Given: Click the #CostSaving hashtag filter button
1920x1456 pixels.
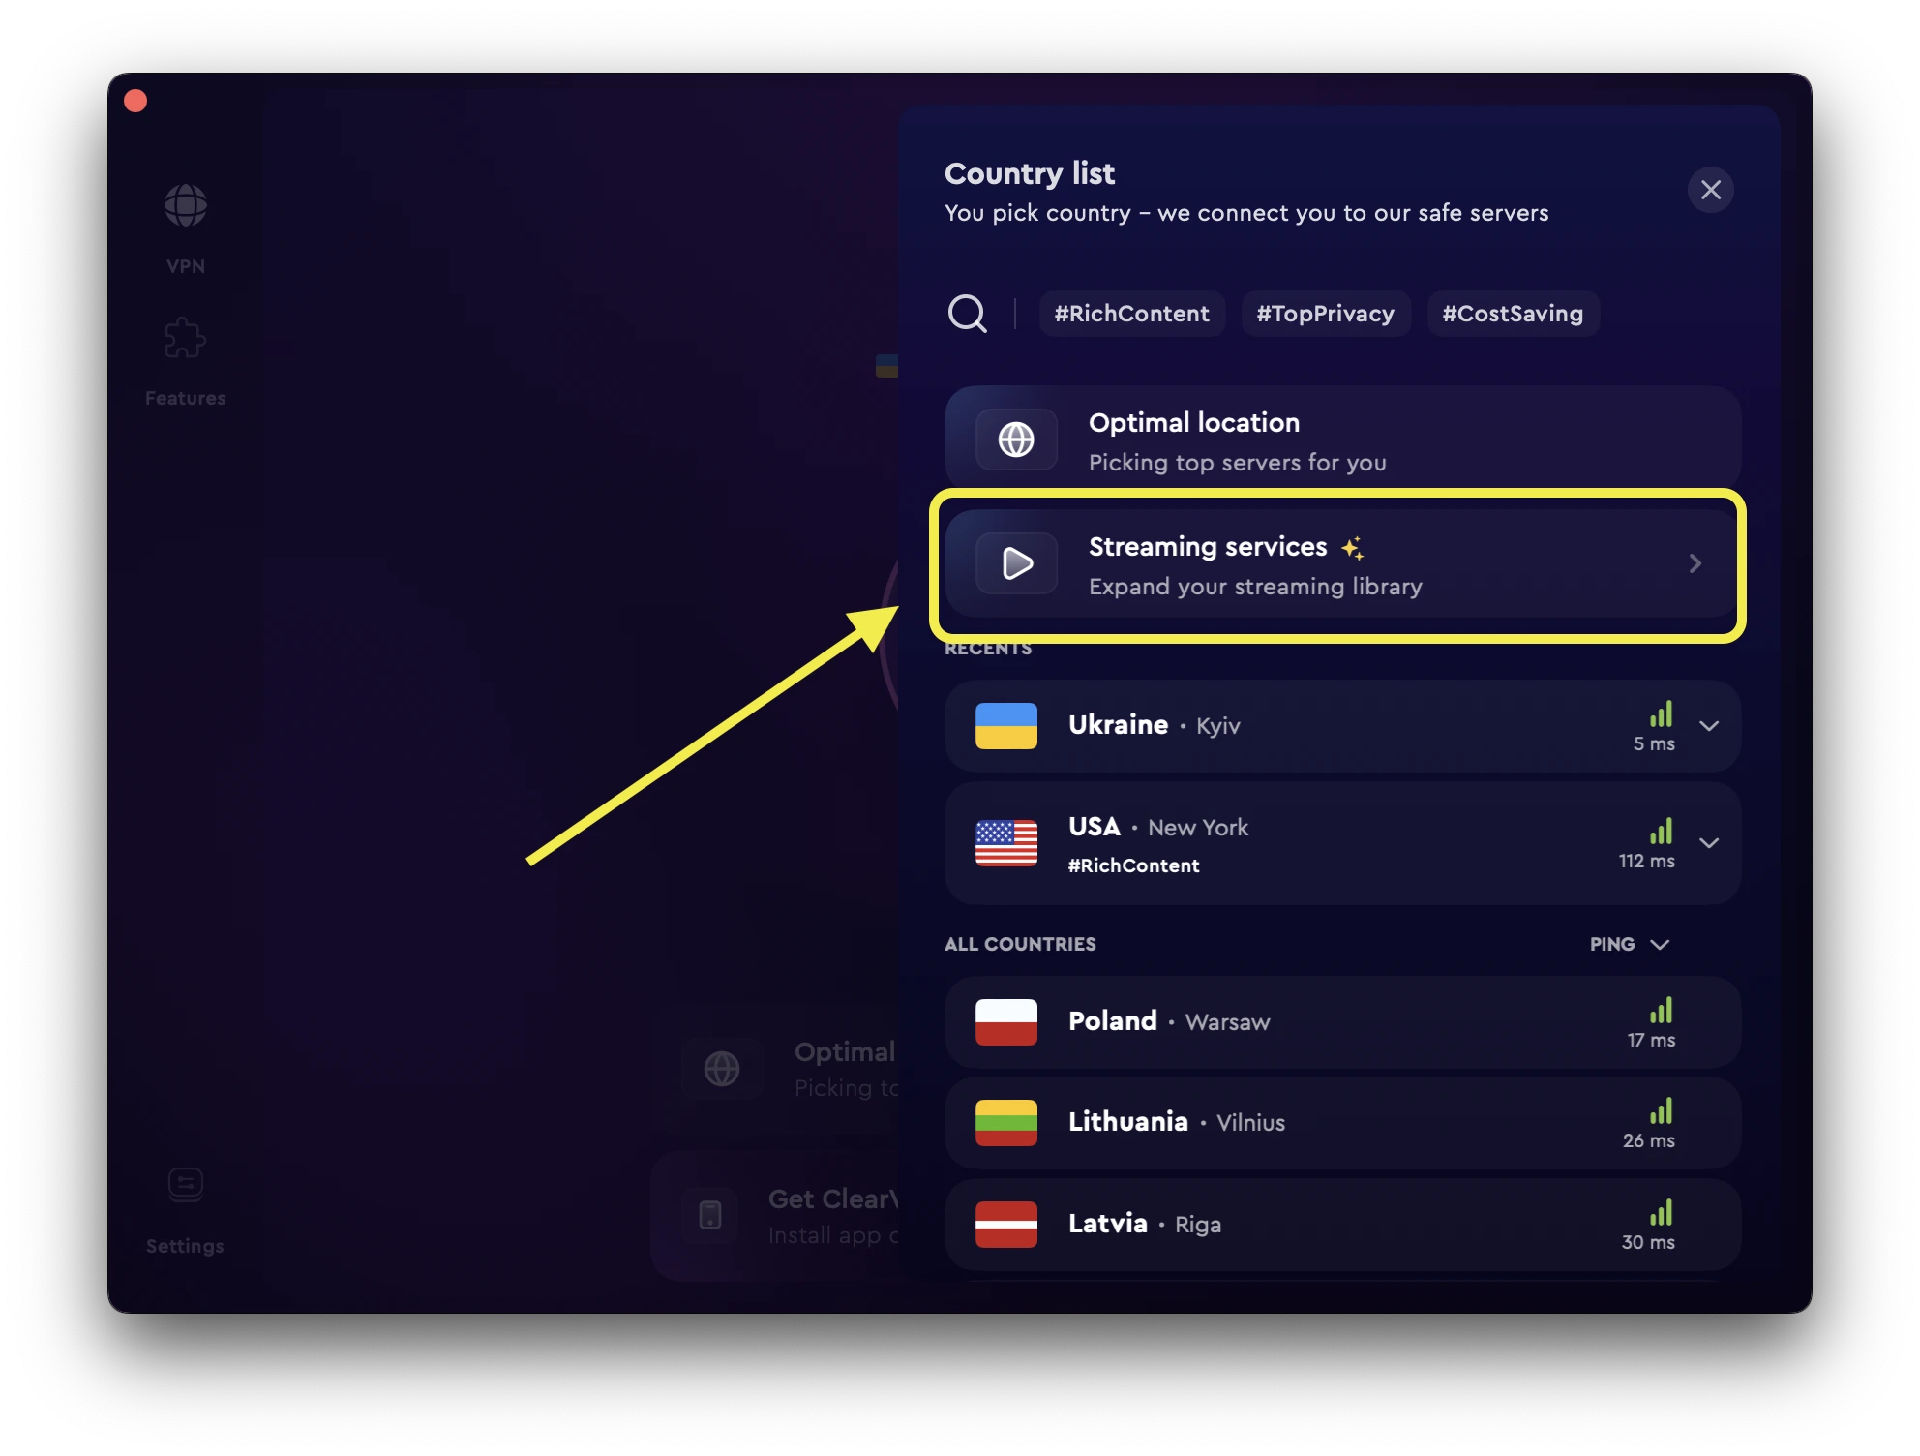Looking at the screenshot, I should (1511, 314).
